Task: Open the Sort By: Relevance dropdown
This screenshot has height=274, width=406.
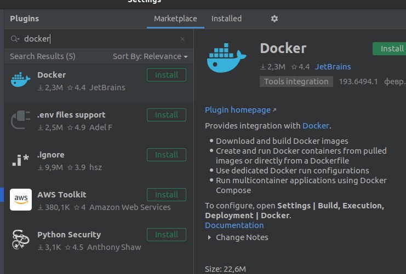Action: click(x=150, y=56)
